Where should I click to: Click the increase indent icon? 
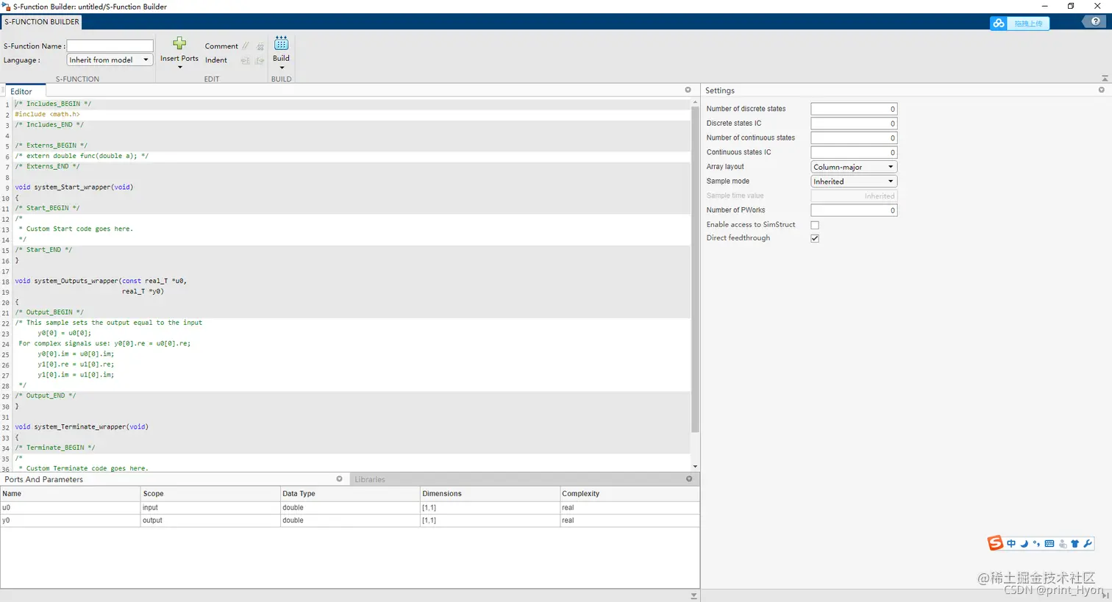coord(260,61)
